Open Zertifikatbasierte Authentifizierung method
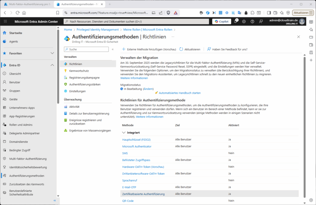 coord(144,194)
